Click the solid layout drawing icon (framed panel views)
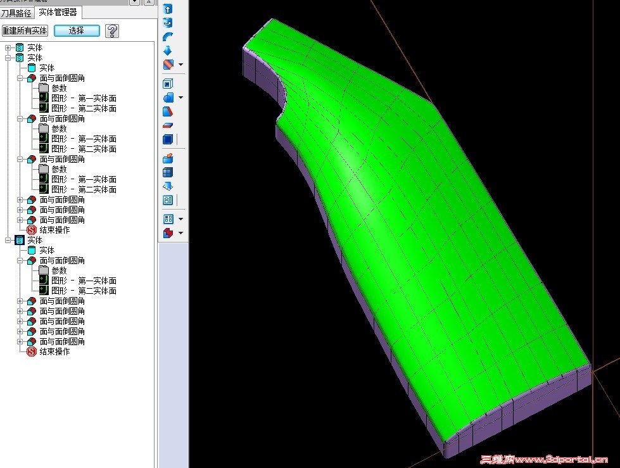Image resolution: width=620 pixels, height=468 pixels. (x=168, y=200)
